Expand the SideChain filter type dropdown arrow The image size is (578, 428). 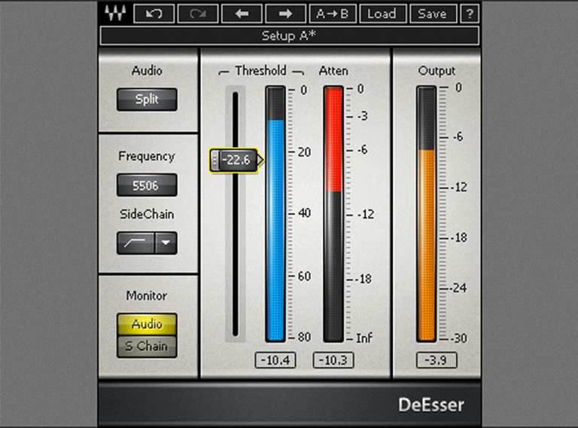click(166, 243)
